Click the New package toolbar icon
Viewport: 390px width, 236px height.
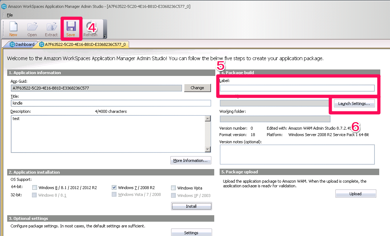(13, 29)
